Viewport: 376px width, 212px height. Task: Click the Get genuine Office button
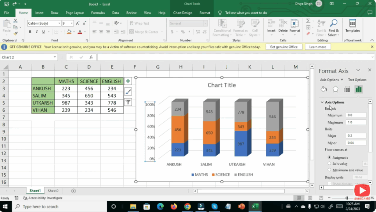(x=284, y=47)
